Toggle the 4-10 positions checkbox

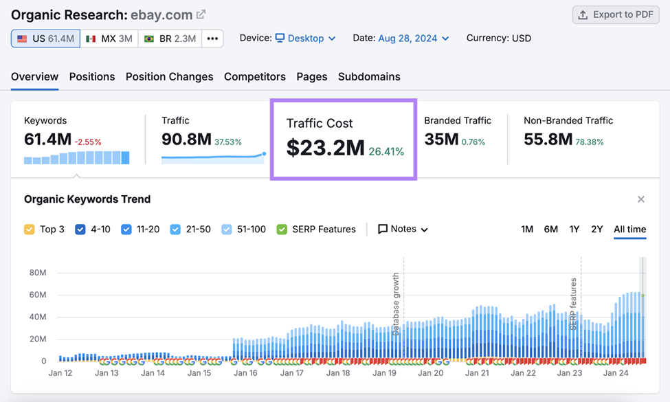[x=80, y=230]
